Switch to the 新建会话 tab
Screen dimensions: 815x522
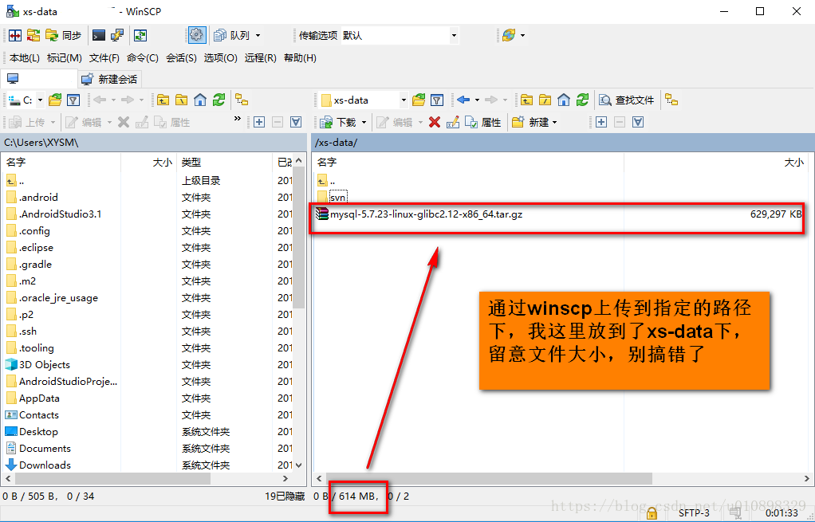click(x=110, y=79)
